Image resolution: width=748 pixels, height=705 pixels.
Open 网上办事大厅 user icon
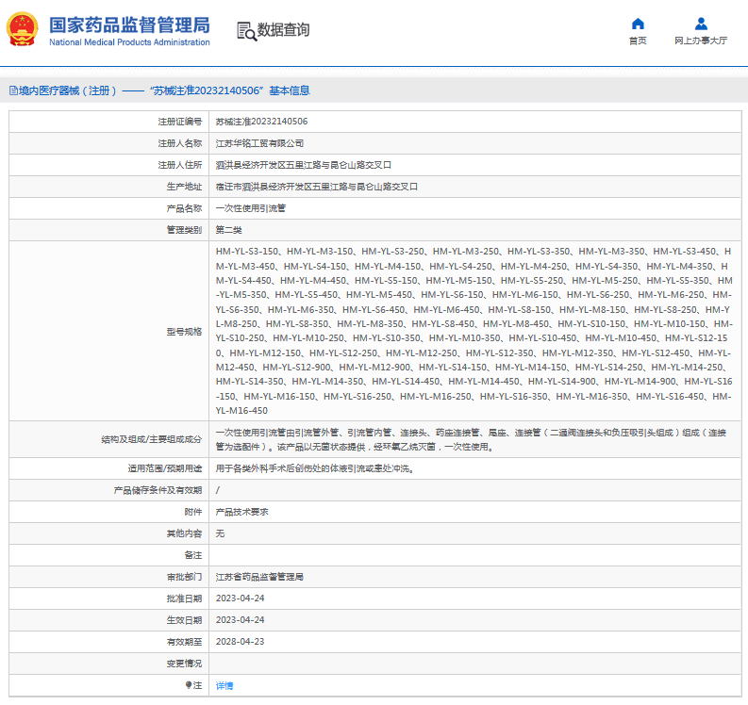pyautogui.click(x=701, y=24)
